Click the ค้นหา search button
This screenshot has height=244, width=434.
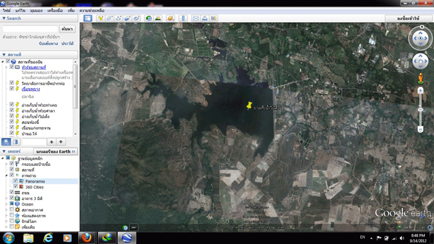[67, 28]
